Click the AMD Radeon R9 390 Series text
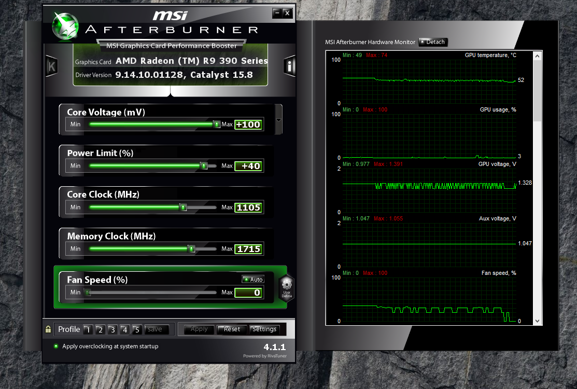This screenshot has width=577, height=389. point(191,61)
